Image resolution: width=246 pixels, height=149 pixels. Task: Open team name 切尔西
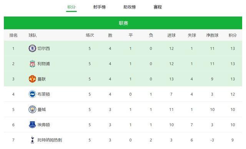(x=43, y=49)
